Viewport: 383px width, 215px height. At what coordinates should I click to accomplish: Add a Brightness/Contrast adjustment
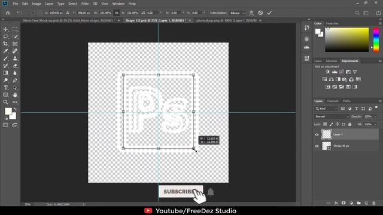point(328,72)
